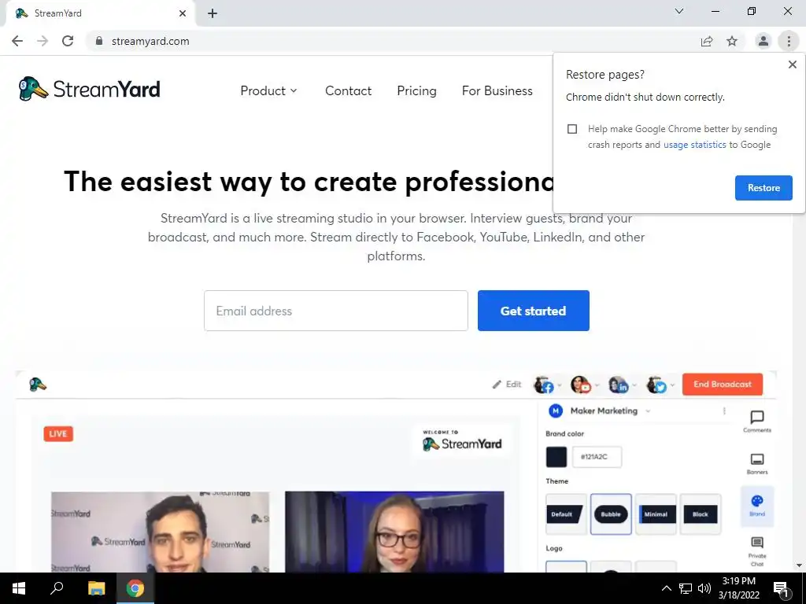Click the browser forward arrow
Screen dimensions: 806x604
click(x=43, y=41)
